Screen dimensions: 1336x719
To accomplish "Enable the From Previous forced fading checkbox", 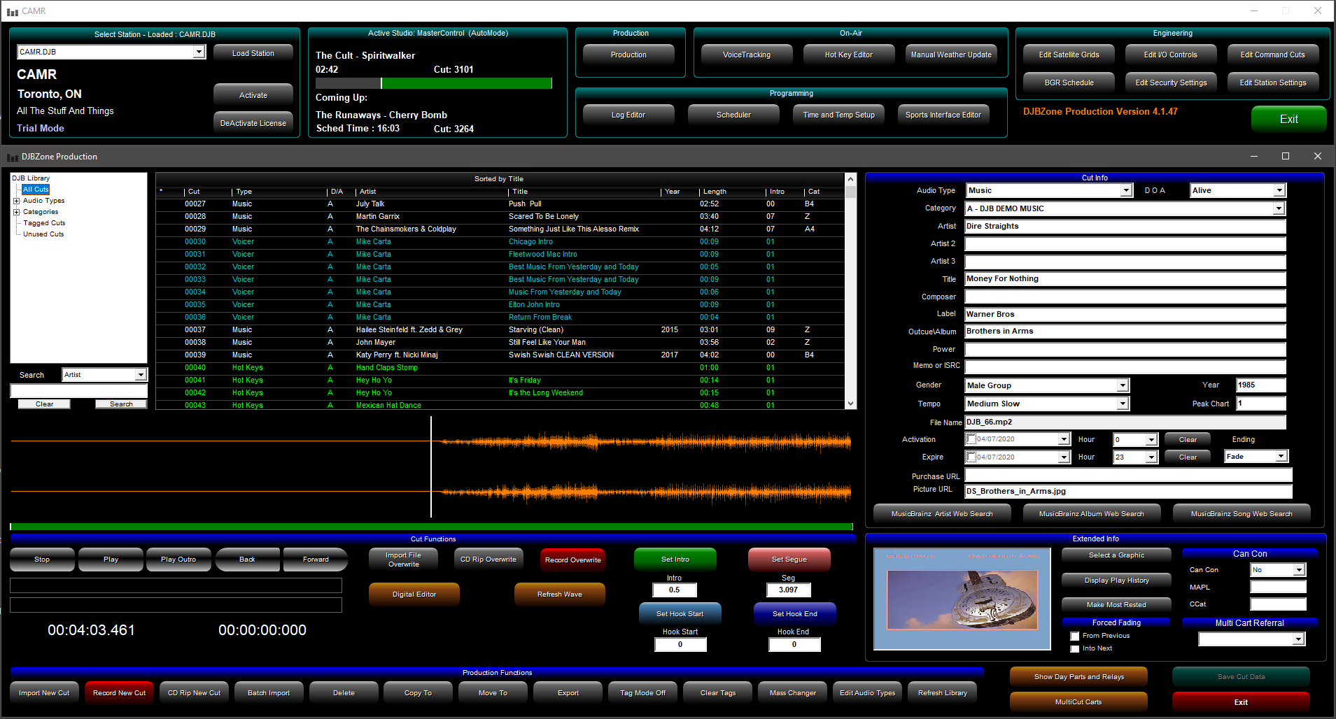I will tap(1074, 636).
